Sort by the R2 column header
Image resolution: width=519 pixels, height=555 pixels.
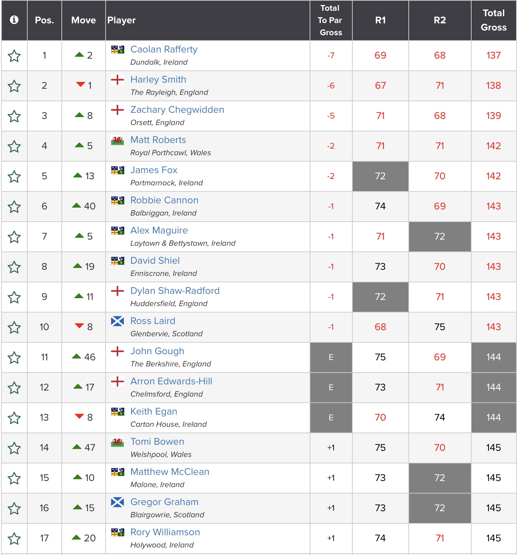pos(440,20)
